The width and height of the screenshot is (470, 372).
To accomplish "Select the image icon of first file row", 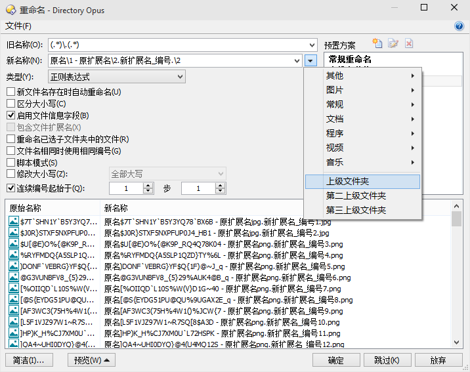I will click(x=14, y=222).
